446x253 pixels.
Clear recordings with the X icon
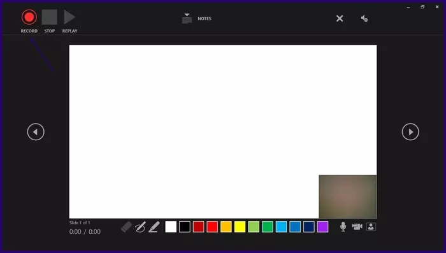pos(340,18)
